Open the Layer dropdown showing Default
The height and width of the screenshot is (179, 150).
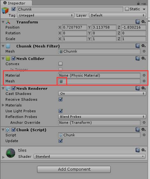pyautogui.click(x=117, y=15)
